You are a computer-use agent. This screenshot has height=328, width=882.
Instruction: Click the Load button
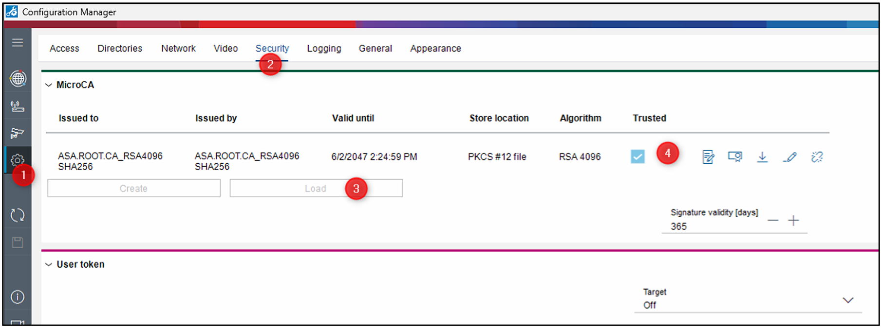[x=316, y=189]
